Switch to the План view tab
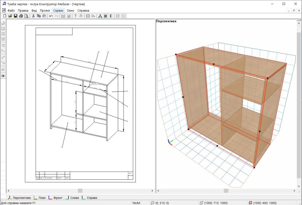Screen dimensions: 302x205 40,197
